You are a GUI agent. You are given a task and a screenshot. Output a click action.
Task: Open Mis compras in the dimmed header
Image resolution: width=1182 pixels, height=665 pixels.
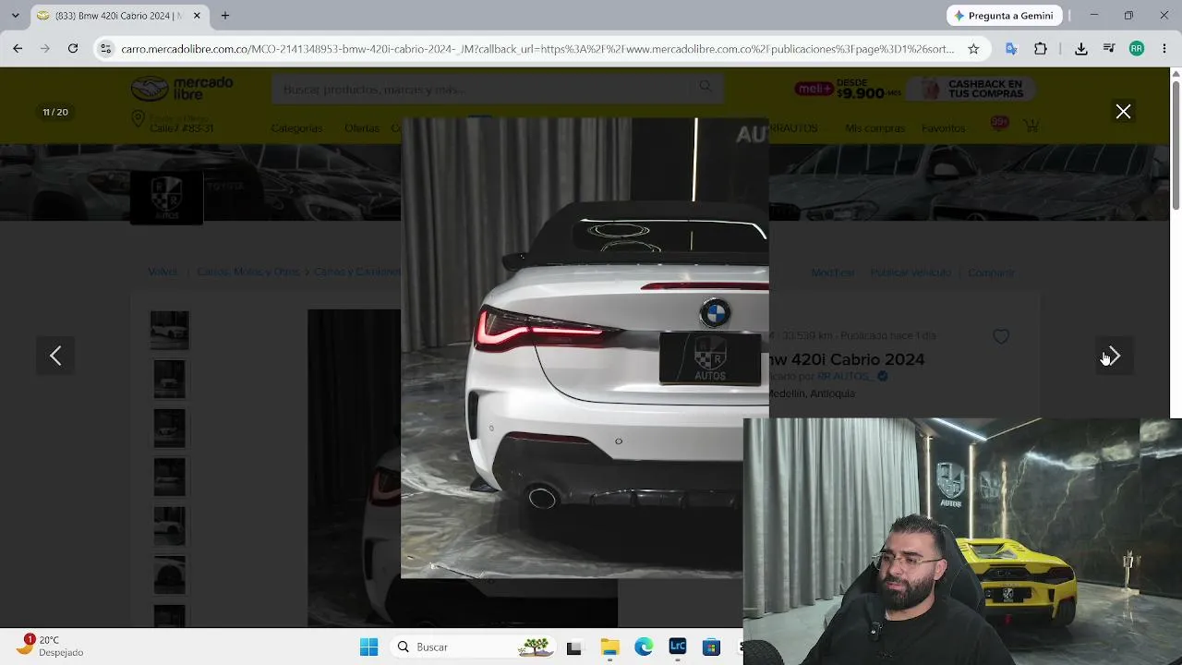[874, 128]
